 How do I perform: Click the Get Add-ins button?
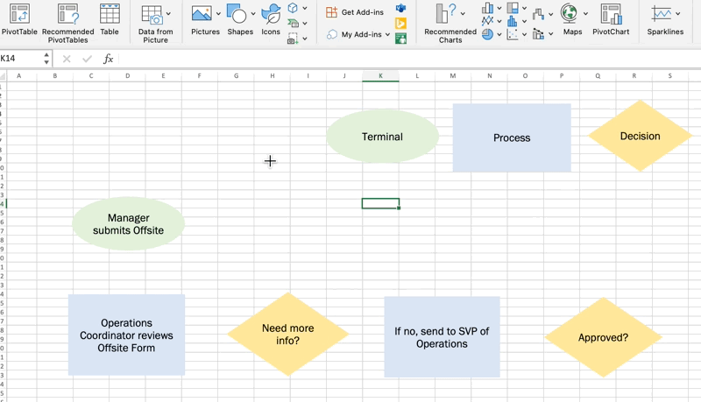[x=355, y=12]
